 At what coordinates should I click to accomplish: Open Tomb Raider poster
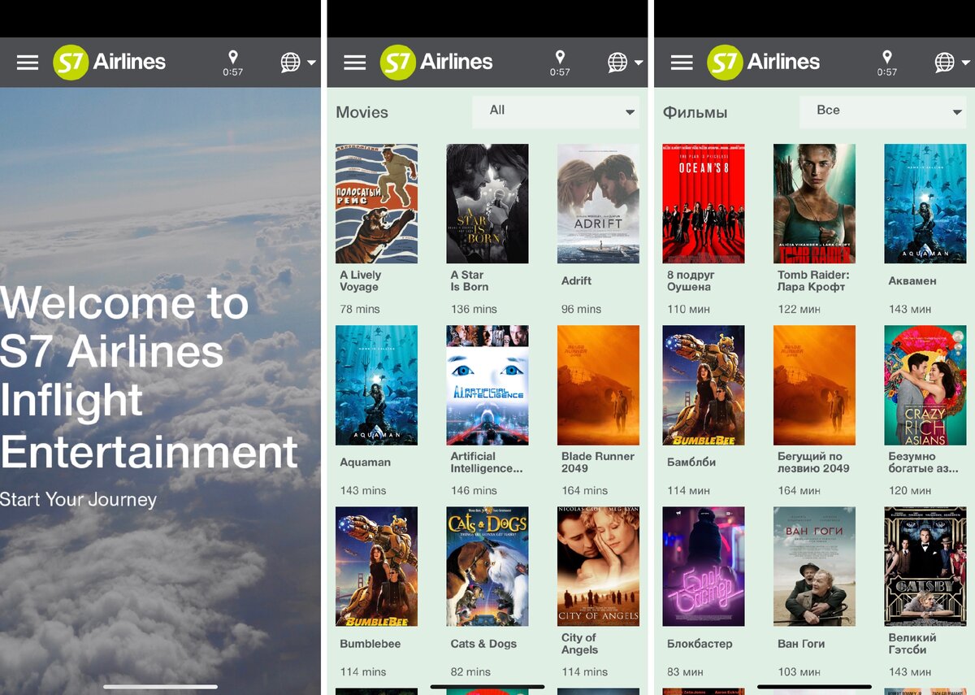[x=814, y=204]
